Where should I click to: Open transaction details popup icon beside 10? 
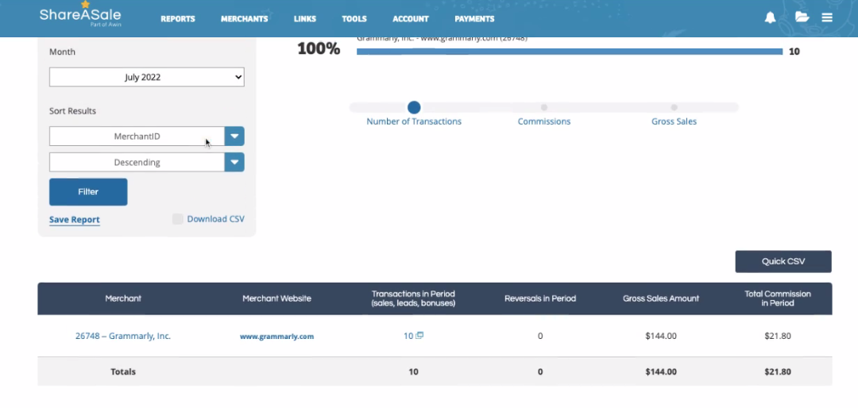click(419, 335)
